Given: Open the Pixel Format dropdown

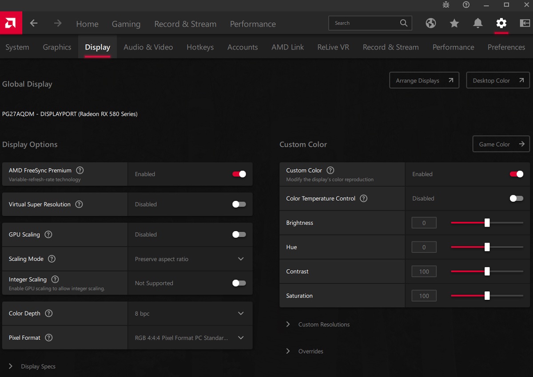Looking at the screenshot, I should point(190,338).
